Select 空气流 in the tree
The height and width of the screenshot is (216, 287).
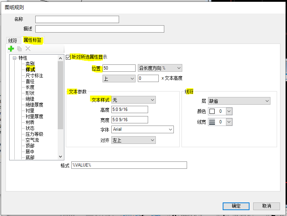tap(32, 140)
